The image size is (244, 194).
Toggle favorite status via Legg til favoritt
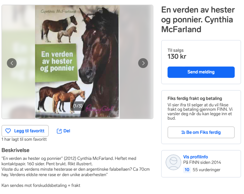25,131
